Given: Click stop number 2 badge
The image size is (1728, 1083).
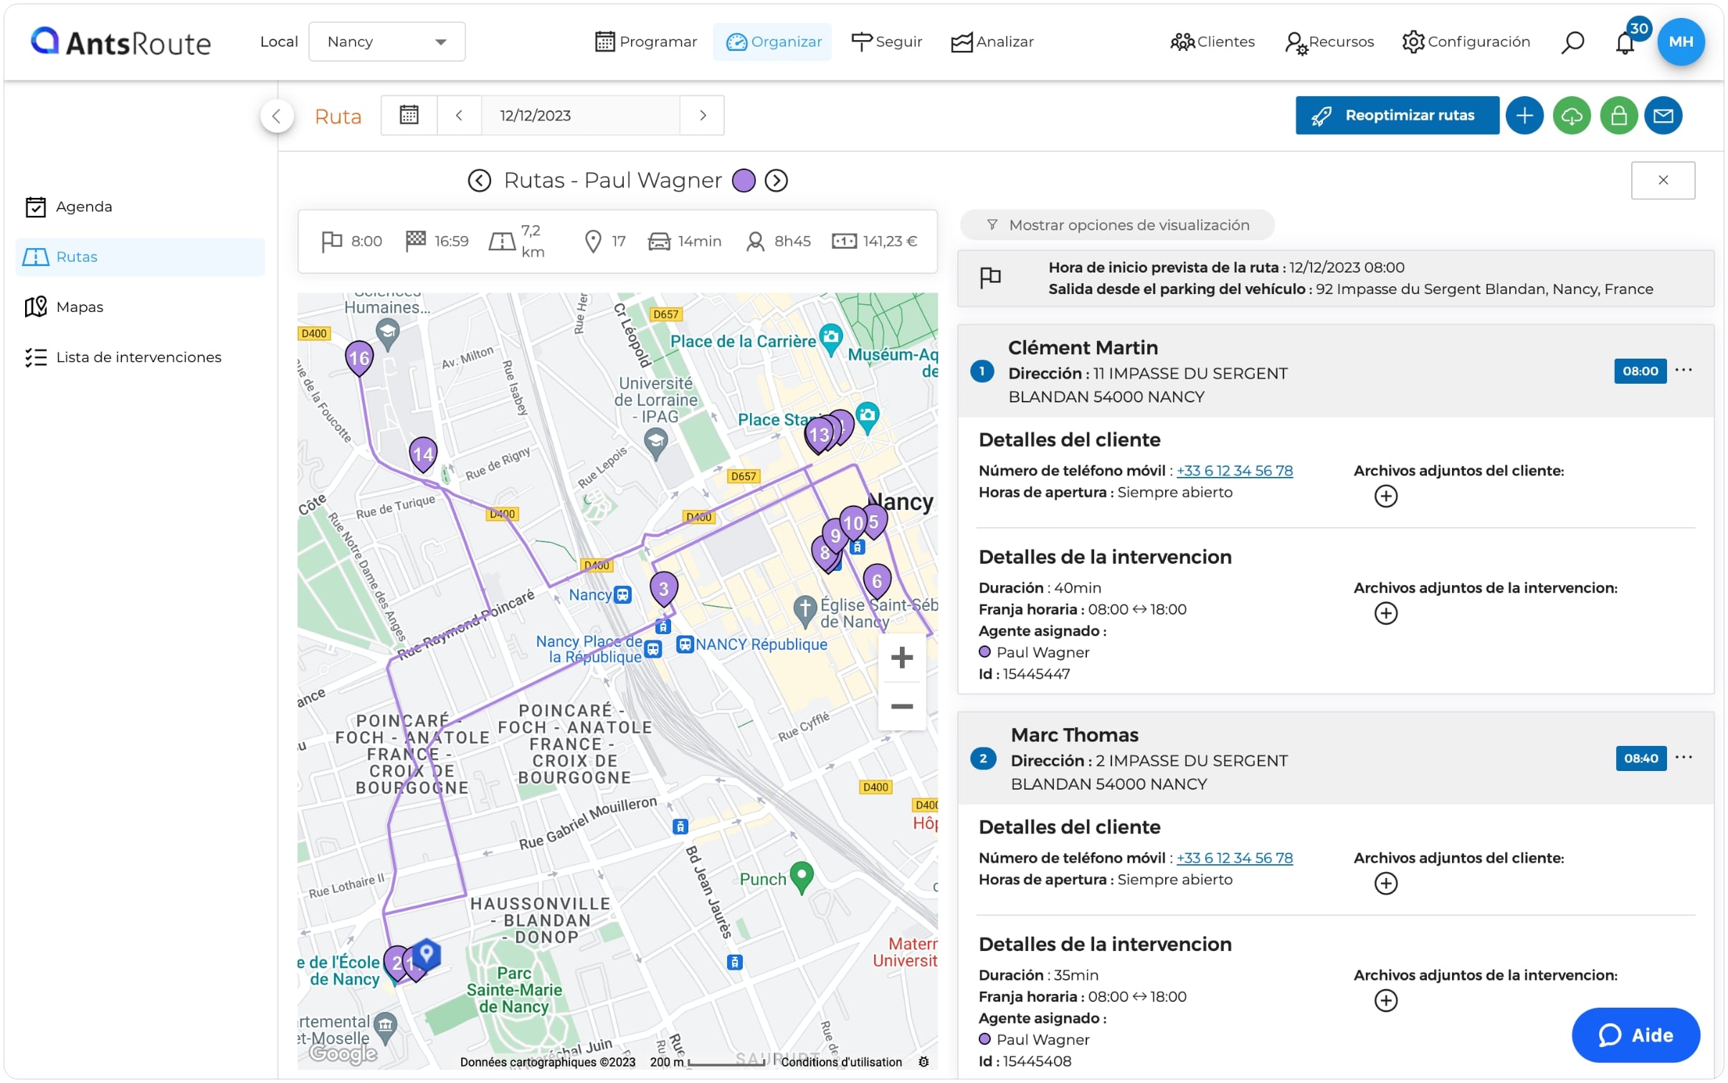Looking at the screenshot, I should tap(983, 758).
